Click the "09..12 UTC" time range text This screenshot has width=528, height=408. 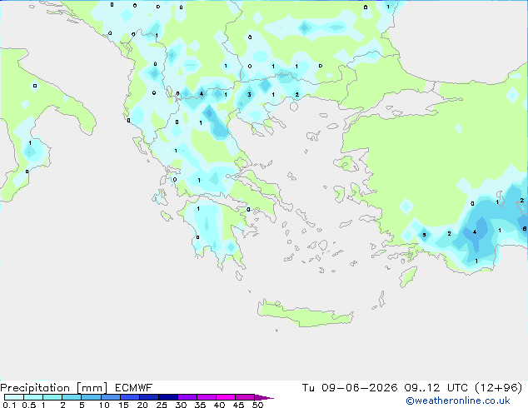click(x=436, y=388)
